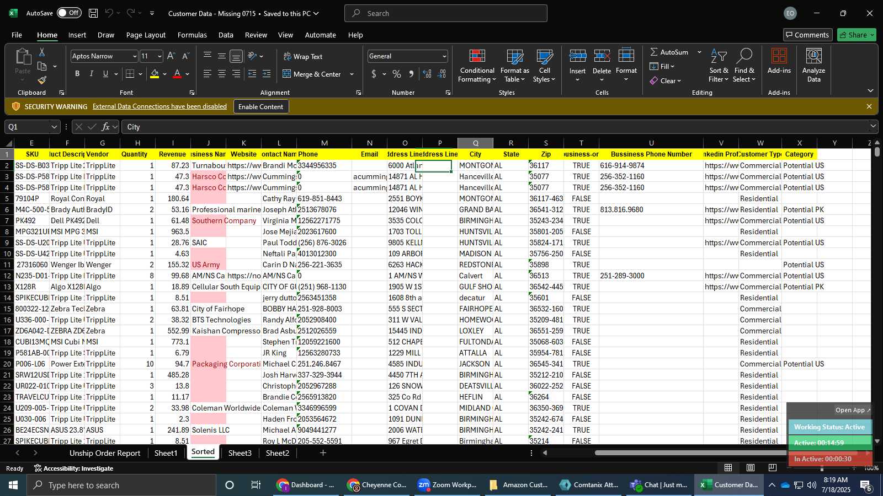Toggle Wrap Text
This screenshot has height=496, width=883.
click(302, 56)
